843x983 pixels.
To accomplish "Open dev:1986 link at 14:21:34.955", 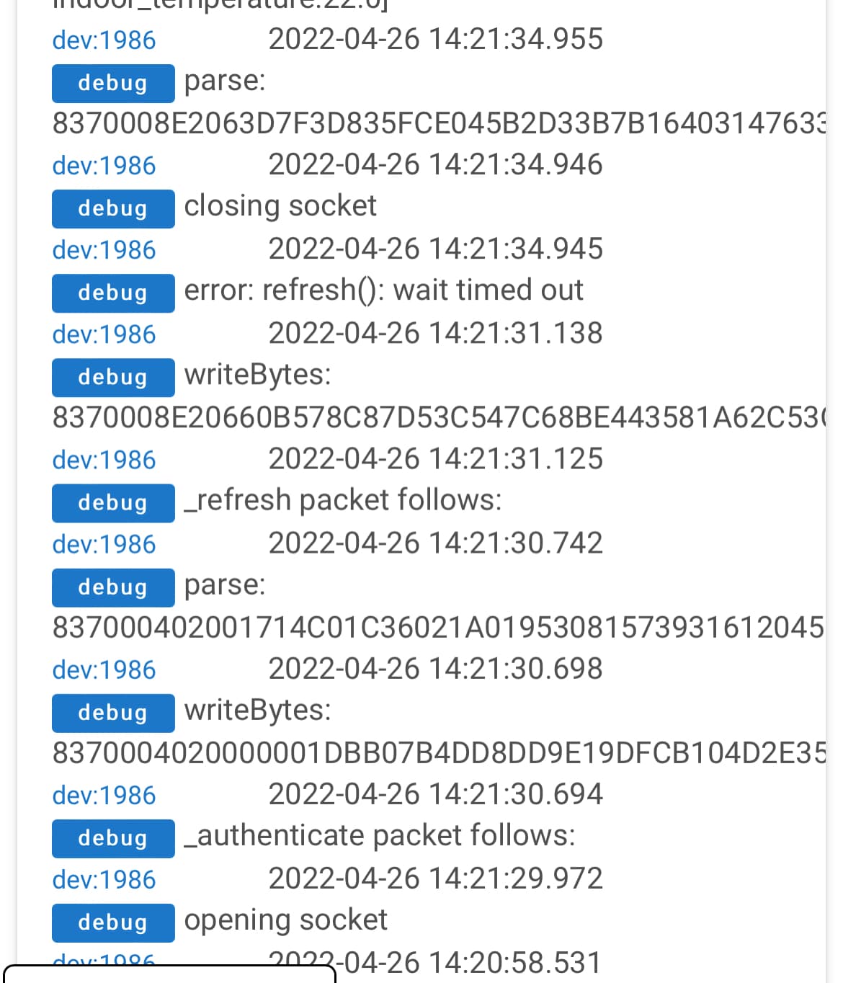I will click(104, 40).
